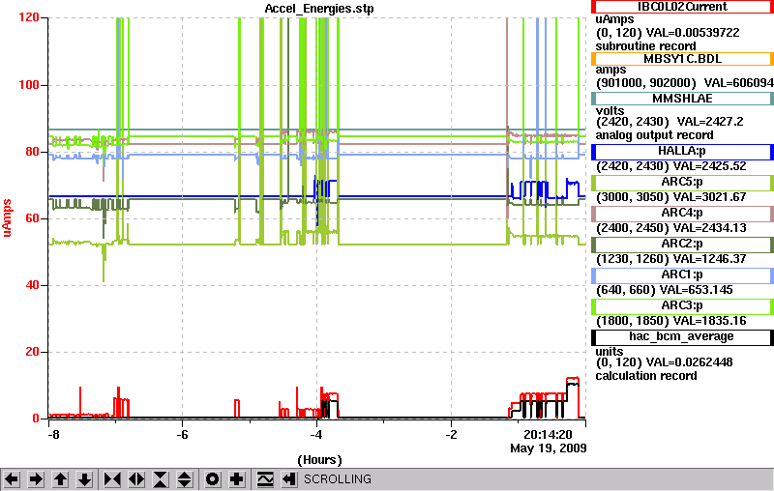Click the 100 y-axis tick label

(x=29, y=85)
